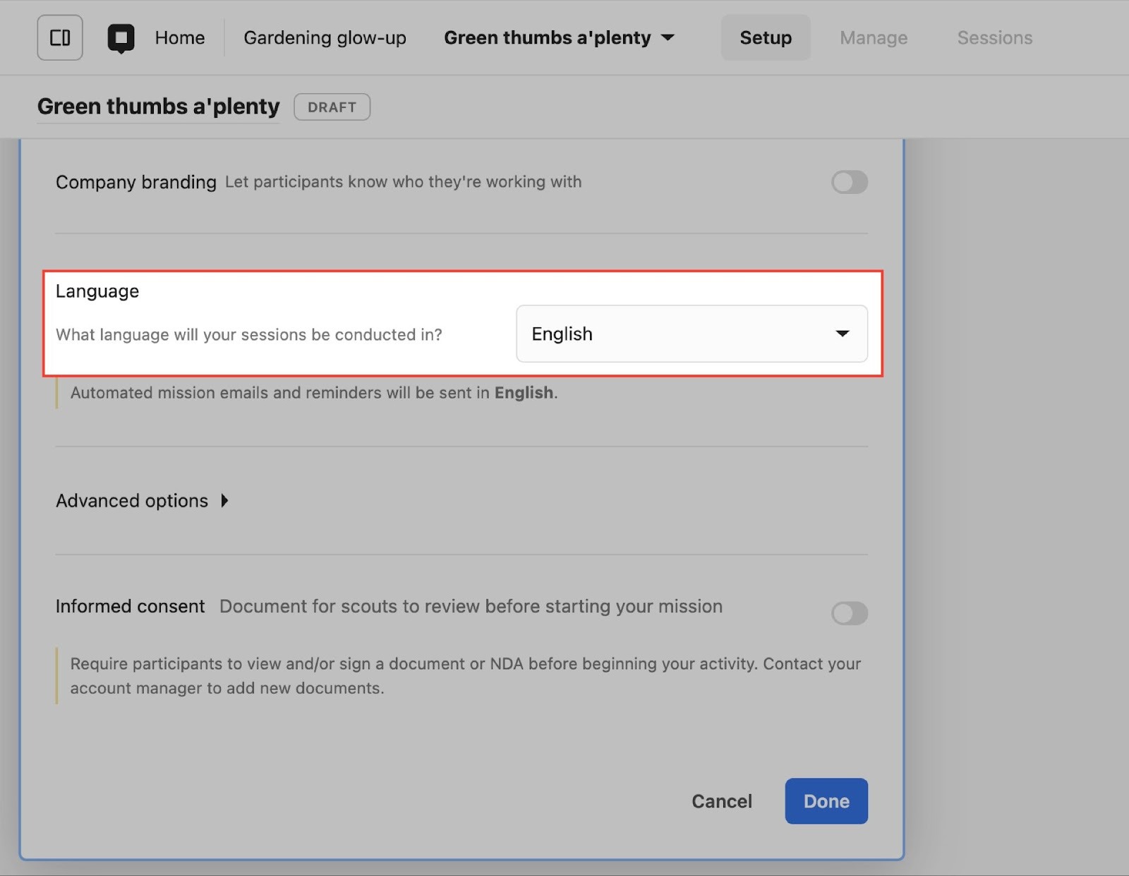Image resolution: width=1129 pixels, height=876 pixels.
Task: Enable the Company branding switch
Action: point(849,182)
